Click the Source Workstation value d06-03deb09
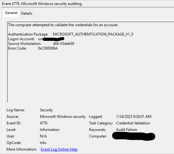 click(63, 44)
